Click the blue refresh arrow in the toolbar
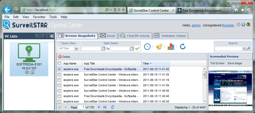255x113 pixels. coord(183,47)
